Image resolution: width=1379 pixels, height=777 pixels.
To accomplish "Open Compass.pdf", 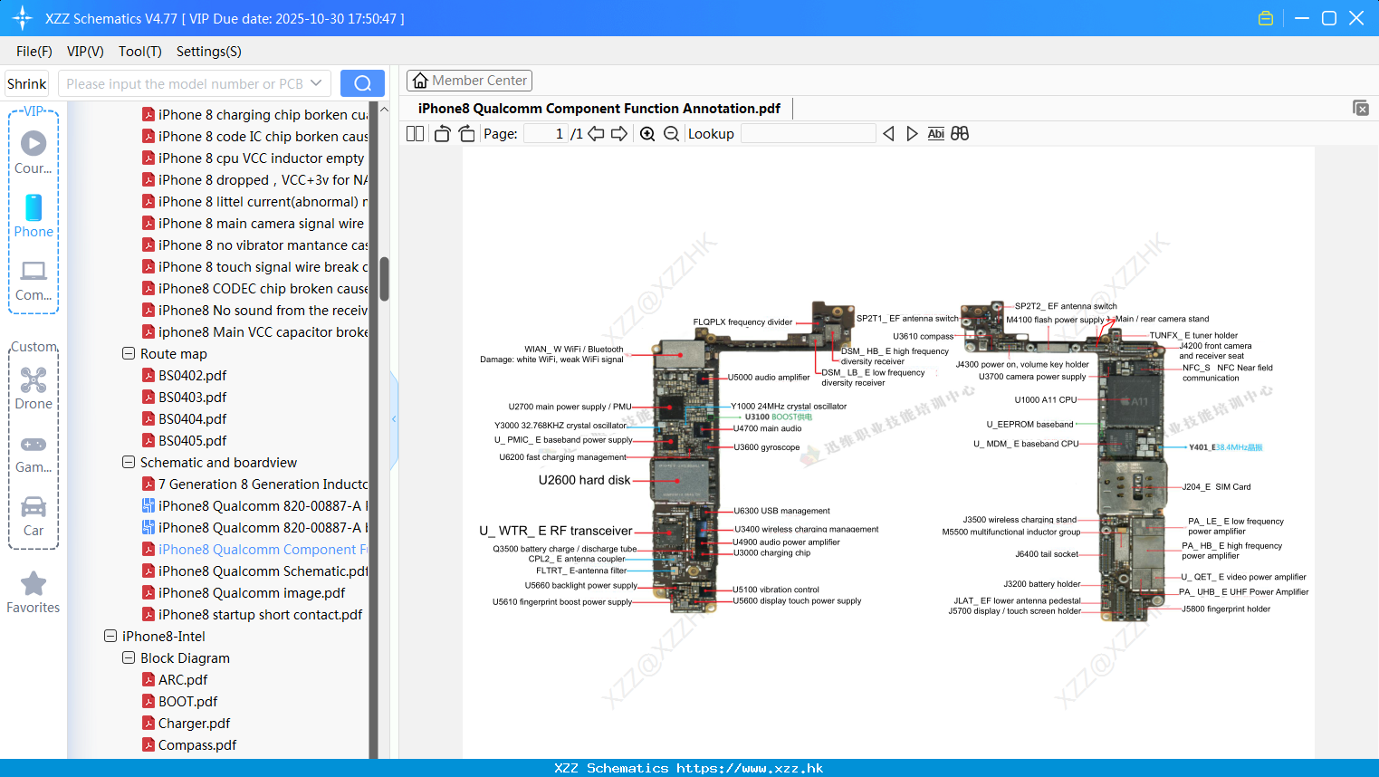I will coord(189,744).
